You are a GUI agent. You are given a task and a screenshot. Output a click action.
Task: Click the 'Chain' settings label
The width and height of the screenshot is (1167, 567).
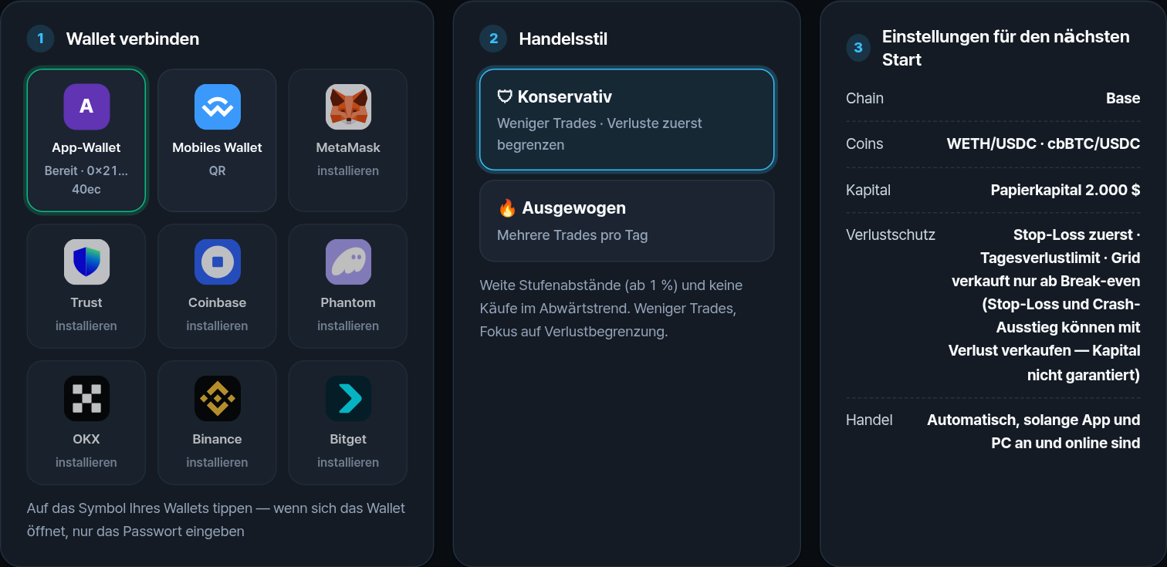[864, 98]
